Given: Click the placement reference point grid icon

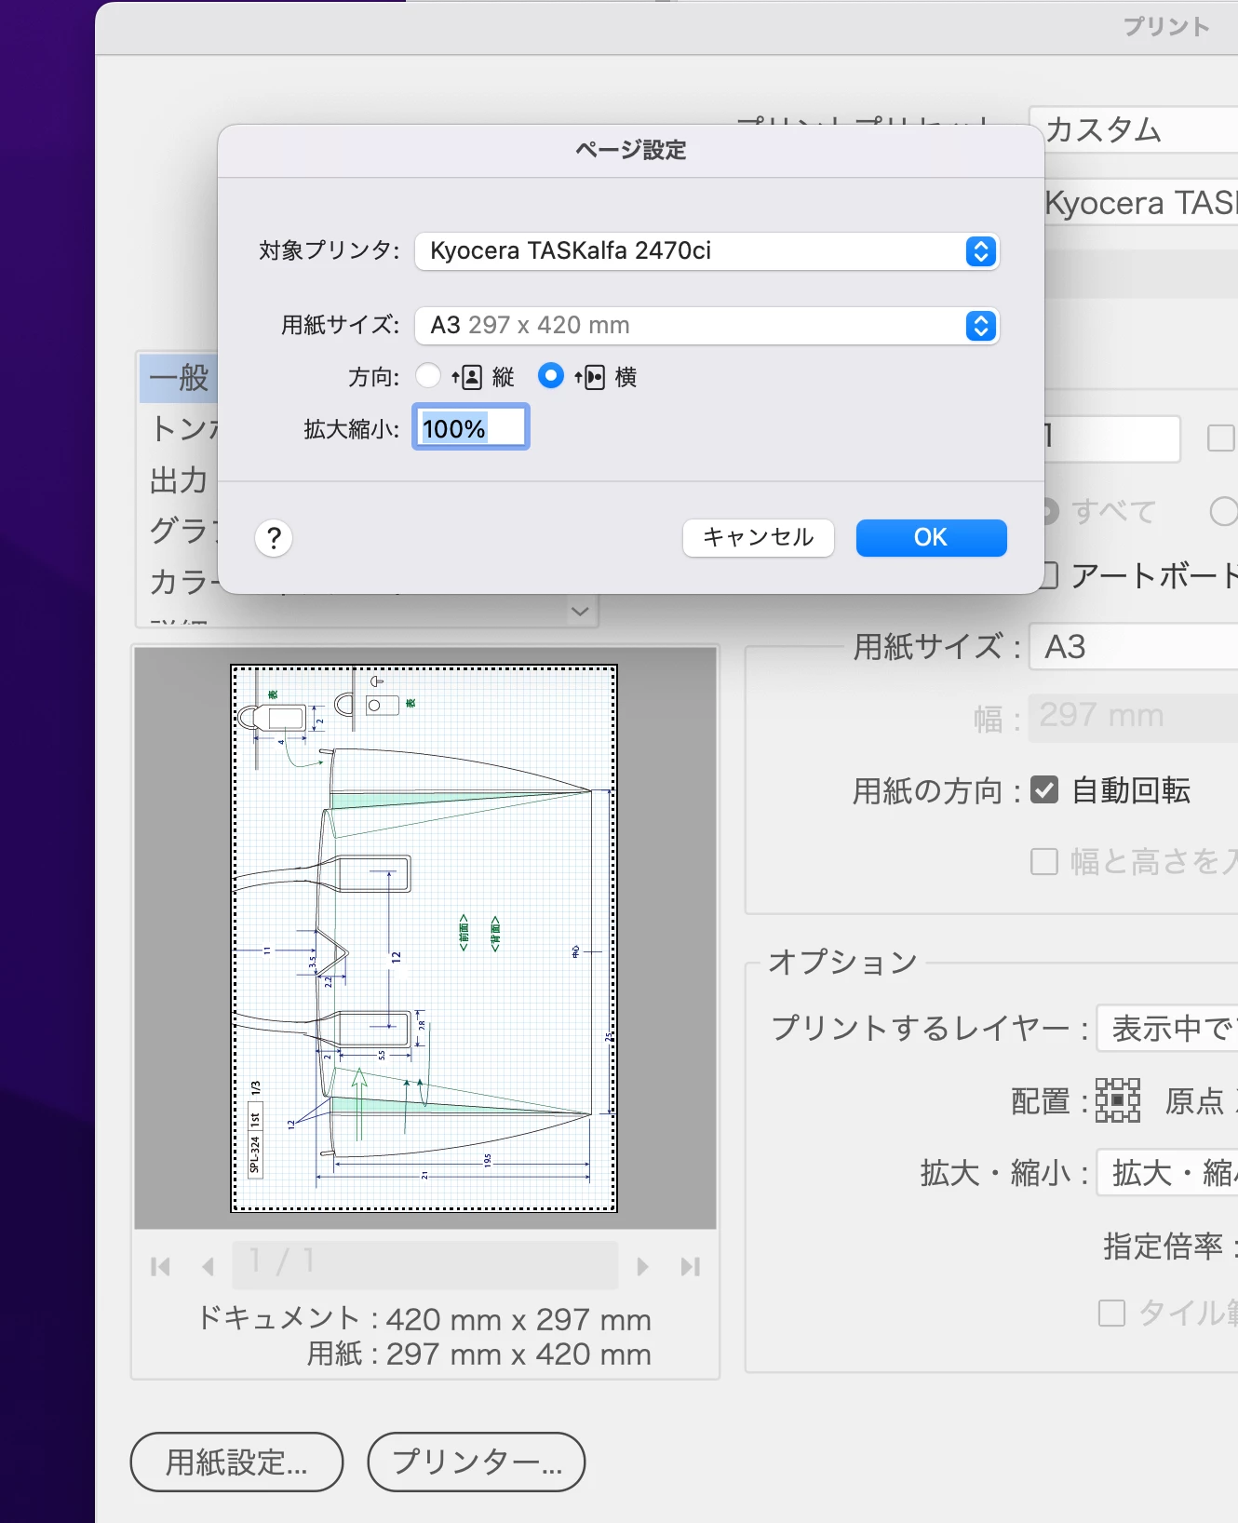Looking at the screenshot, I should coord(1118,1100).
